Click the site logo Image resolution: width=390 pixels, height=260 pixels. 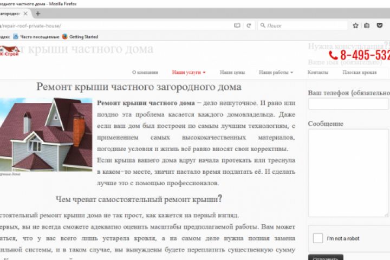[9, 51]
